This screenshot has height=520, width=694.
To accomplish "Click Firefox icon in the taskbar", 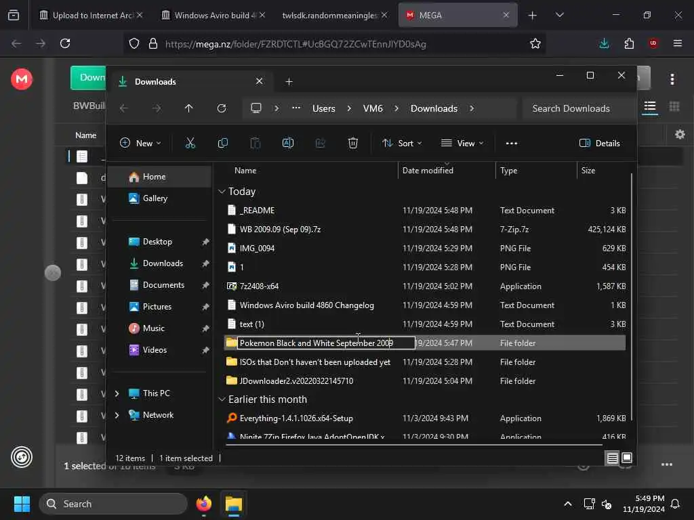I will coord(203,504).
